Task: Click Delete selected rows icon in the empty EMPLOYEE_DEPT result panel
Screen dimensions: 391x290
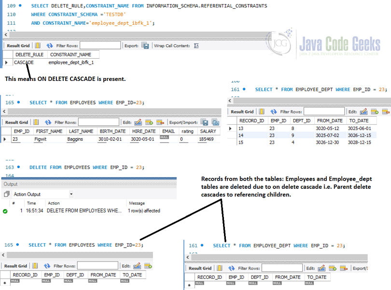Action: 344,268
